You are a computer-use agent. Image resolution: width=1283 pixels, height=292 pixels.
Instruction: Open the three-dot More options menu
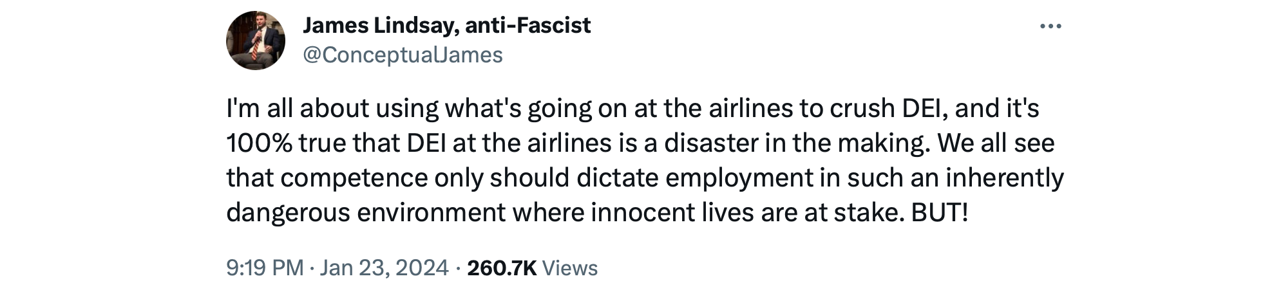tap(1050, 26)
